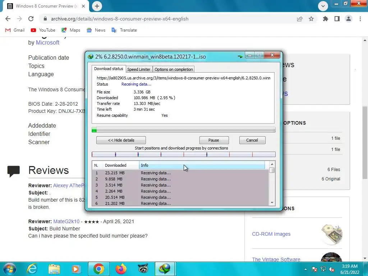View site info via the padlock icon
The width and height of the screenshot is (368, 276).
(x=45, y=19)
